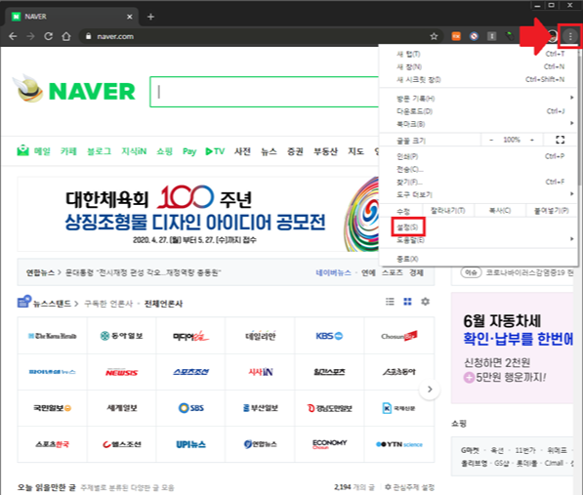Open 다운로드(D) downloads
The width and height of the screenshot is (583, 495).
tap(479, 111)
